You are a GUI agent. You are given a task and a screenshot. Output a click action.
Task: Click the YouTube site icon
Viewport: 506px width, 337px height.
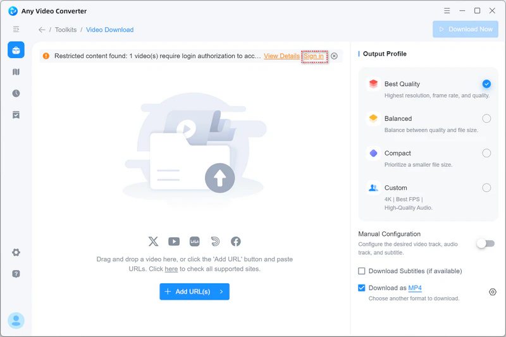point(174,242)
